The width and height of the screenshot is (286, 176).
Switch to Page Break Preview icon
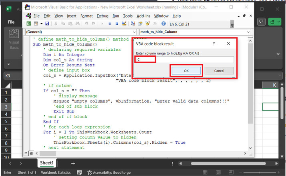[x=231, y=172]
